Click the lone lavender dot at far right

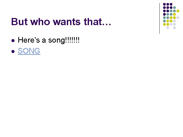click(178, 18)
